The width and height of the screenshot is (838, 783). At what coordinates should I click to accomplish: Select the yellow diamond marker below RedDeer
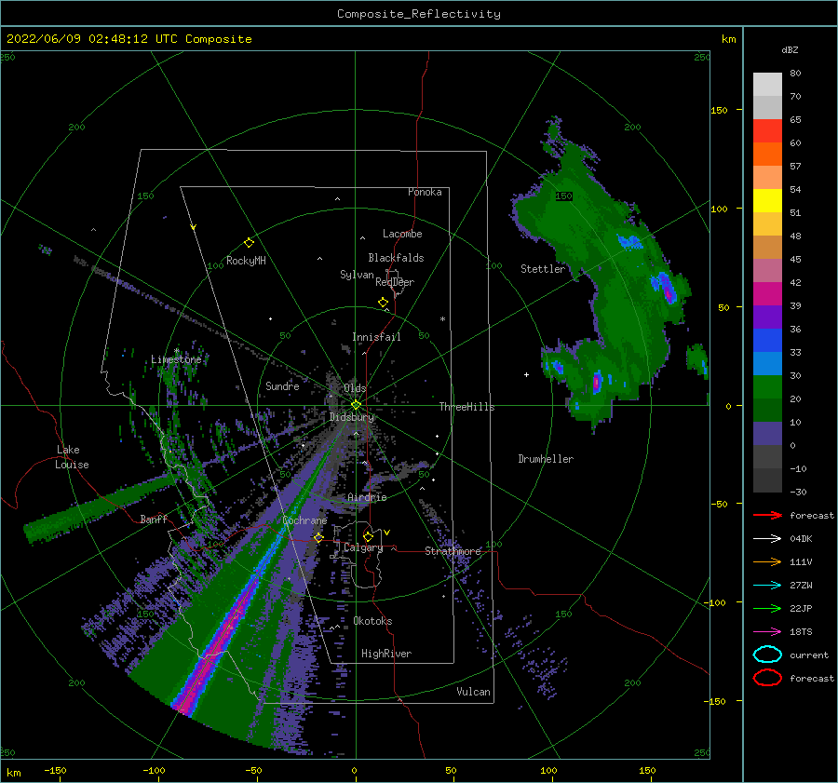click(384, 303)
